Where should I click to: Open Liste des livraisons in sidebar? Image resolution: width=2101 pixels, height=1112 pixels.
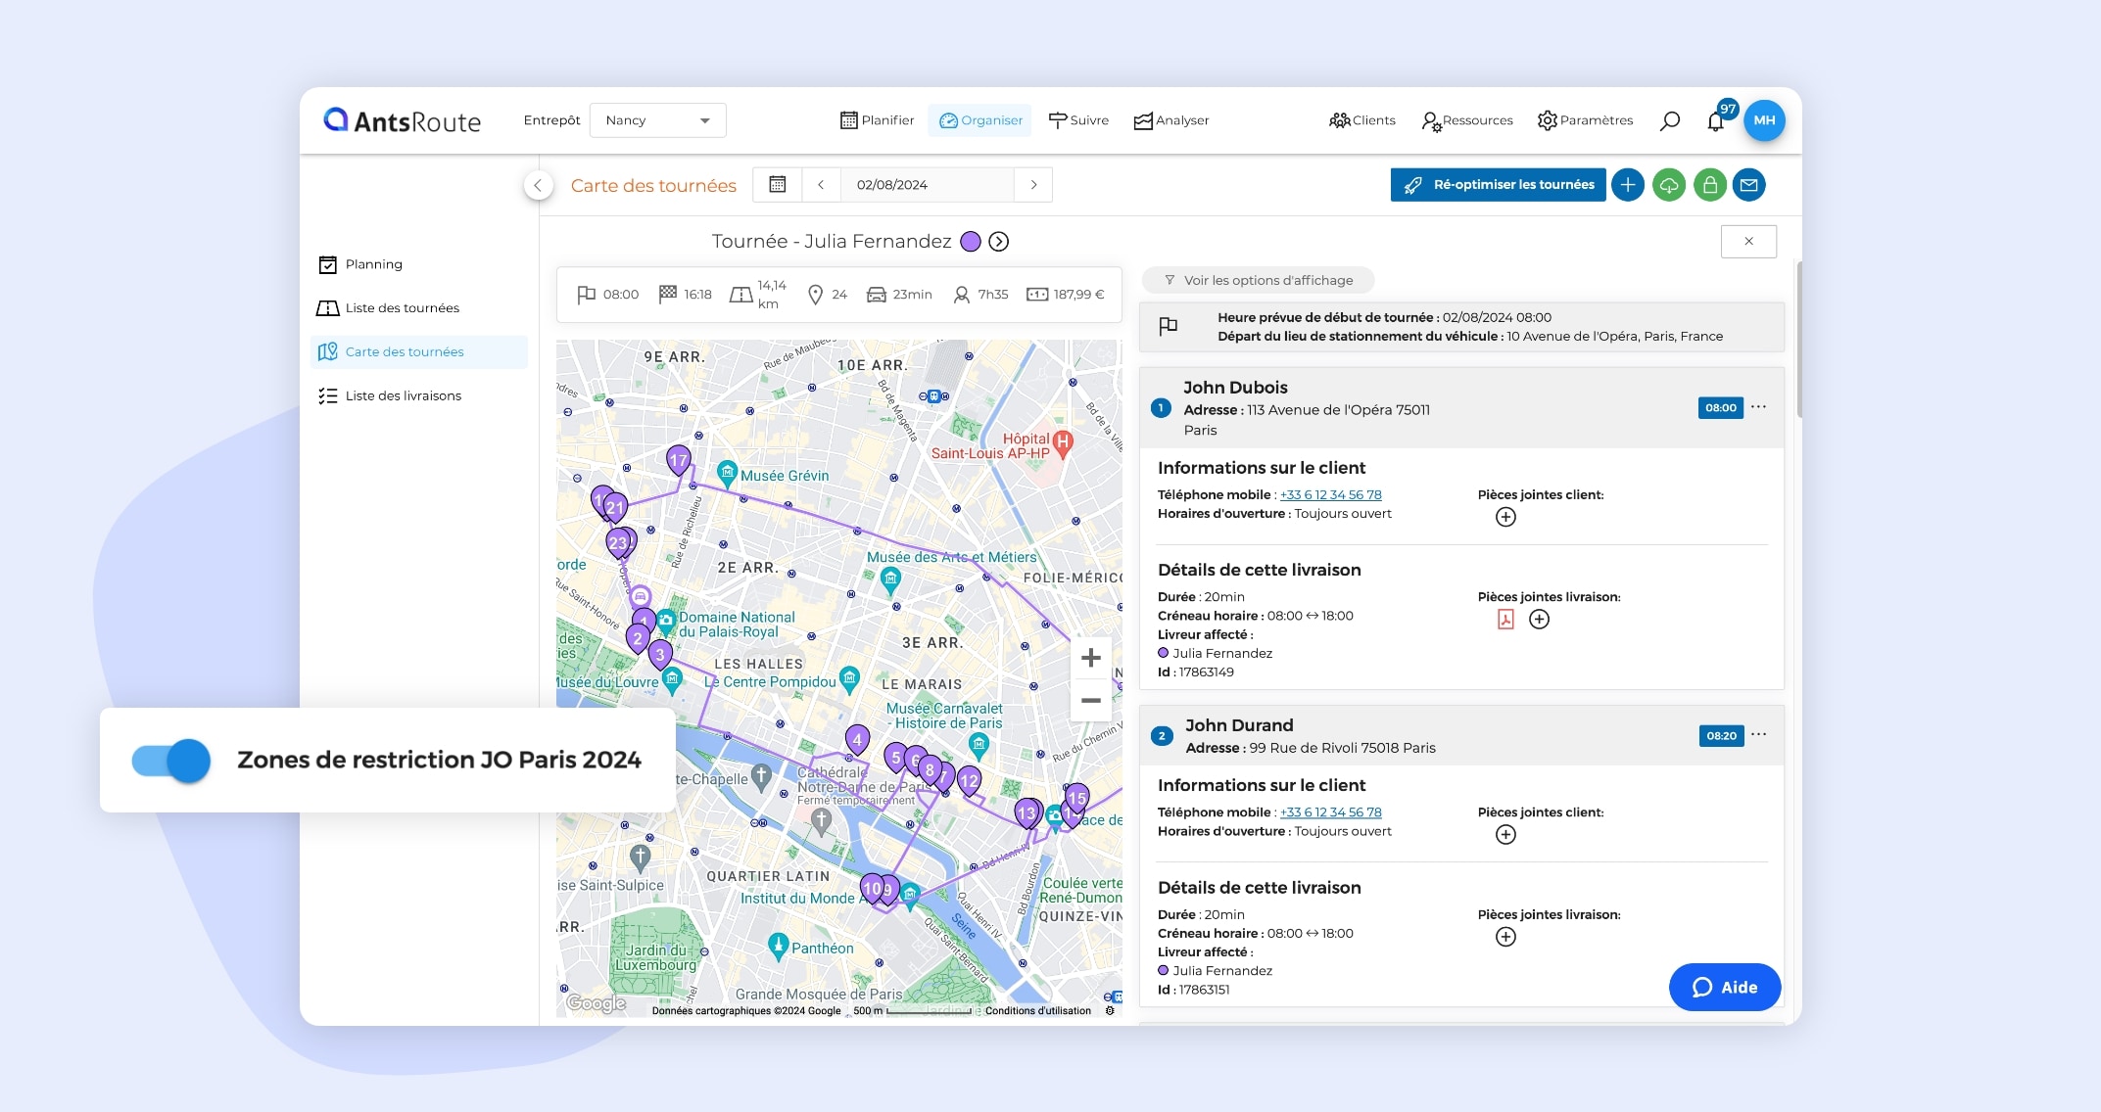click(403, 395)
